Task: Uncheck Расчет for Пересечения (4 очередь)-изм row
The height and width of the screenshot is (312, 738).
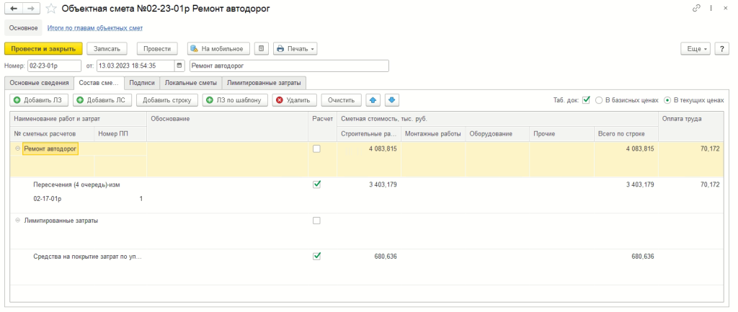Action: click(316, 184)
